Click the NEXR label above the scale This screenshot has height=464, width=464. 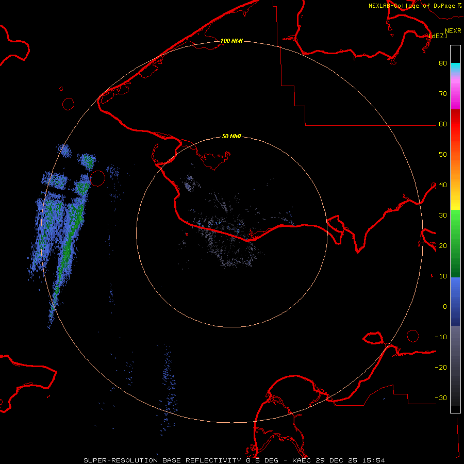click(453, 31)
